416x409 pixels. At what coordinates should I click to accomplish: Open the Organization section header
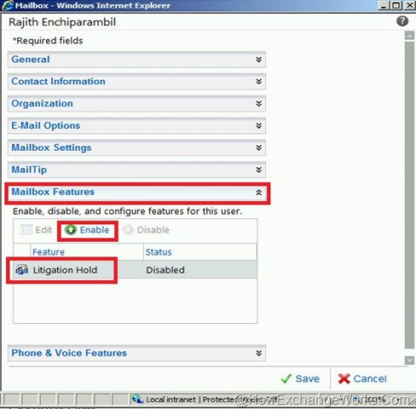pyautogui.click(x=136, y=104)
